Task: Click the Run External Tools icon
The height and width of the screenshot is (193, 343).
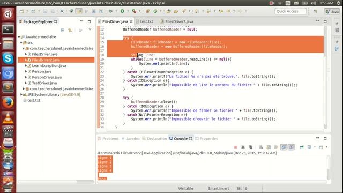Action: [134, 11]
